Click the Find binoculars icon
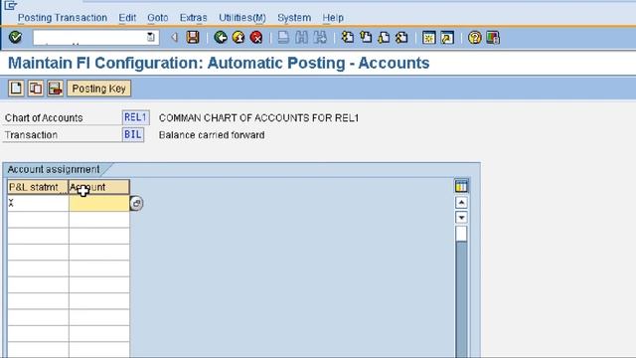 301,38
